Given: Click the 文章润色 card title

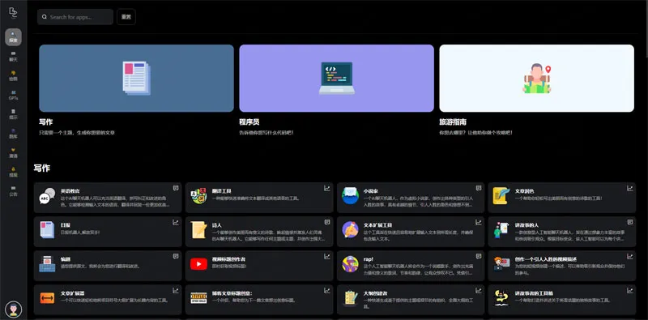Looking at the screenshot, I should [x=524, y=191].
